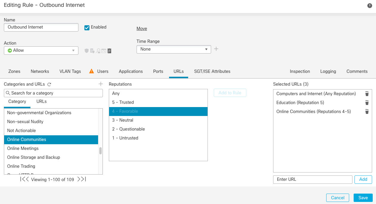Open the Logging tab
The image size is (376, 204).
click(x=328, y=71)
